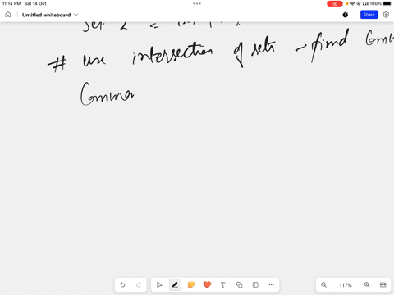Tap the red screen recording indicator
394x295 pixels.
click(x=334, y=3)
